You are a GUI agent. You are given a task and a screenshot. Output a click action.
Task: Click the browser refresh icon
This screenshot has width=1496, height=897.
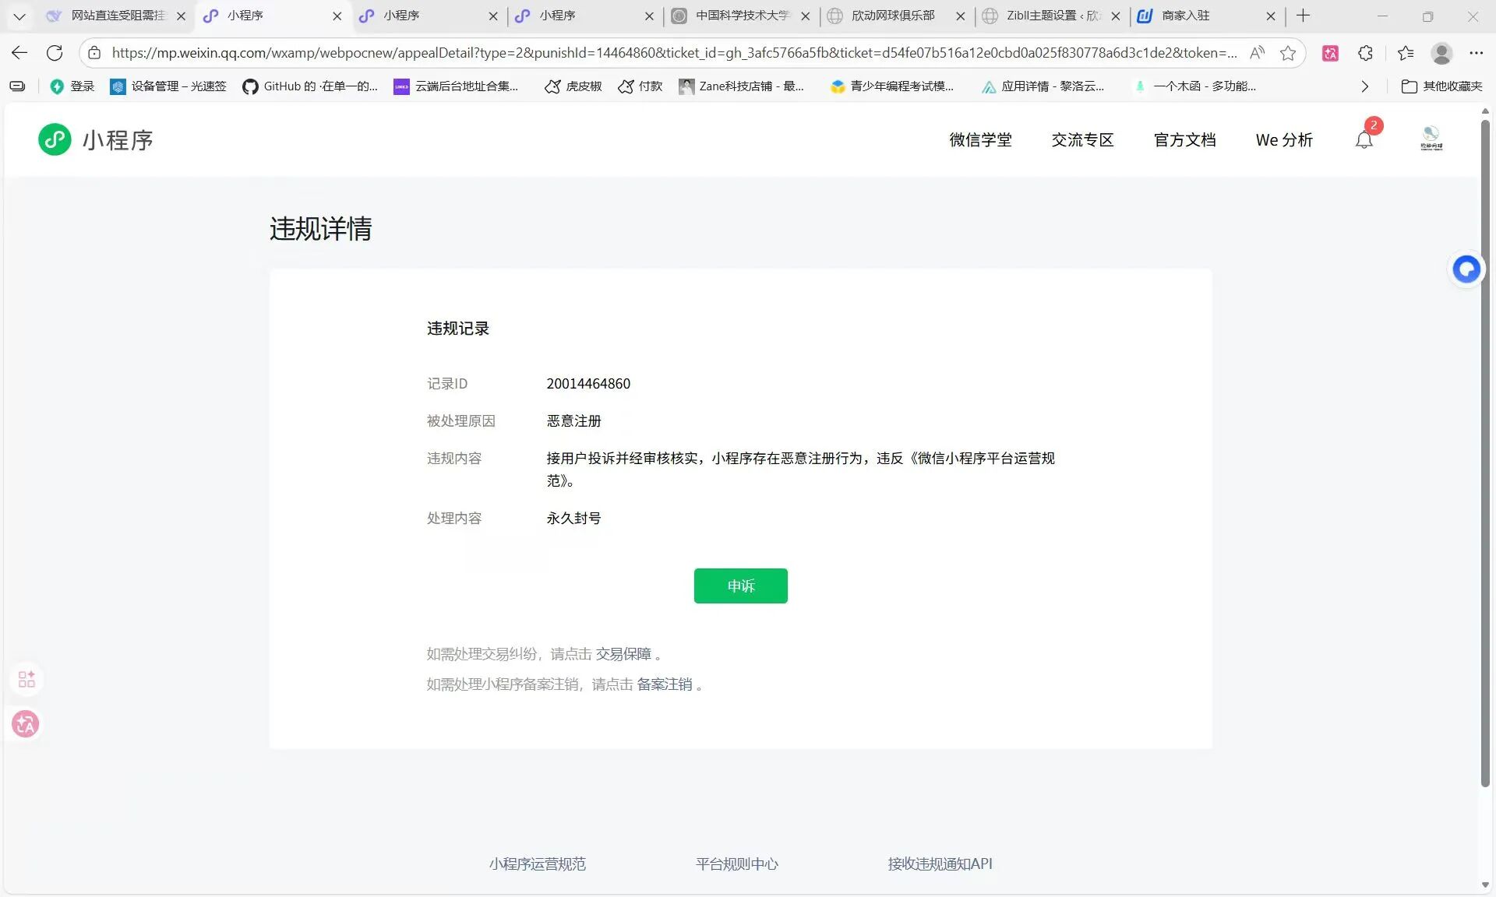pos(55,53)
